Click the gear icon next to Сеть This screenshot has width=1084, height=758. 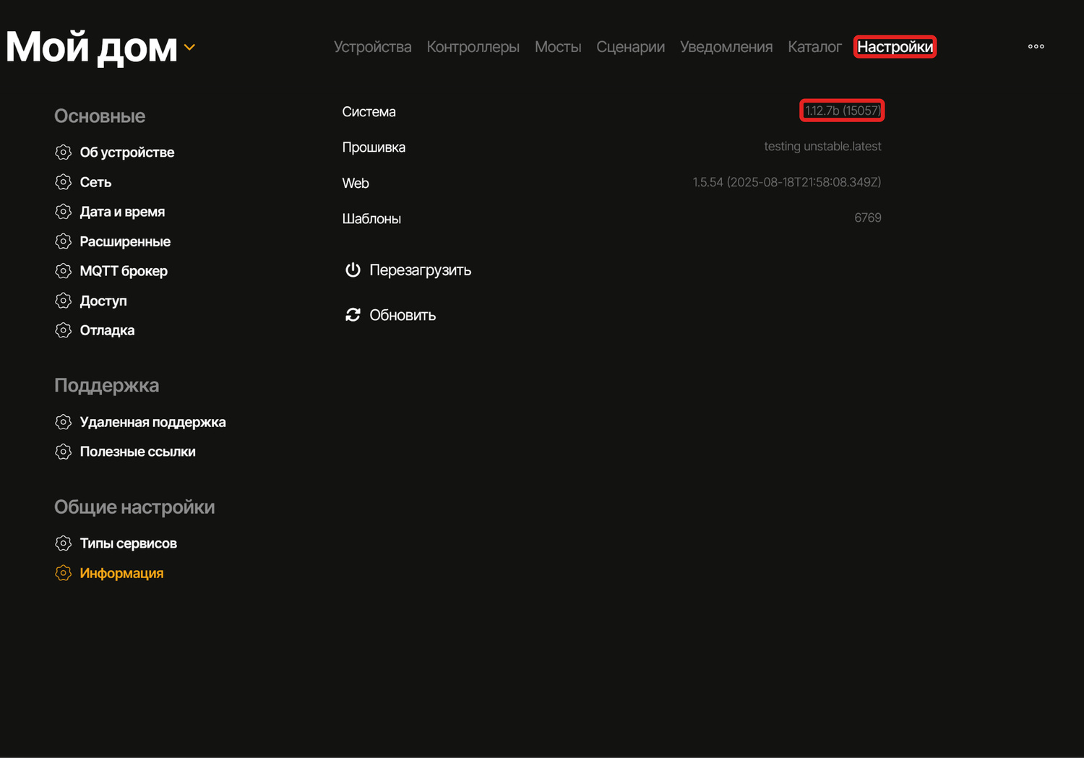point(64,182)
